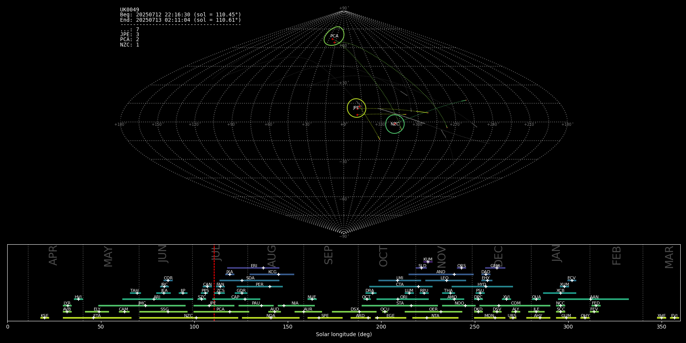Click the STA shower label

(400, 303)
